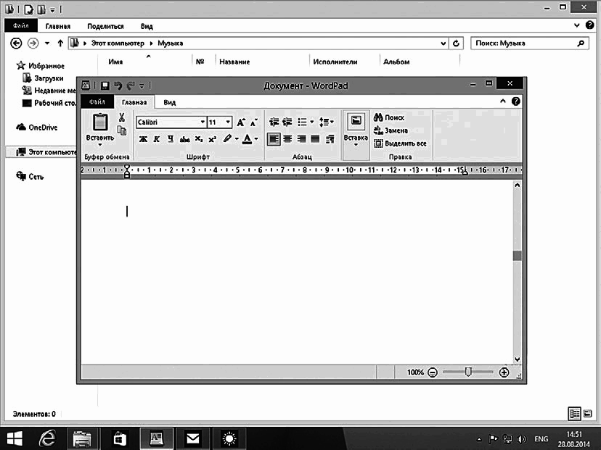Switch to the WordPad Главная tab

point(134,102)
